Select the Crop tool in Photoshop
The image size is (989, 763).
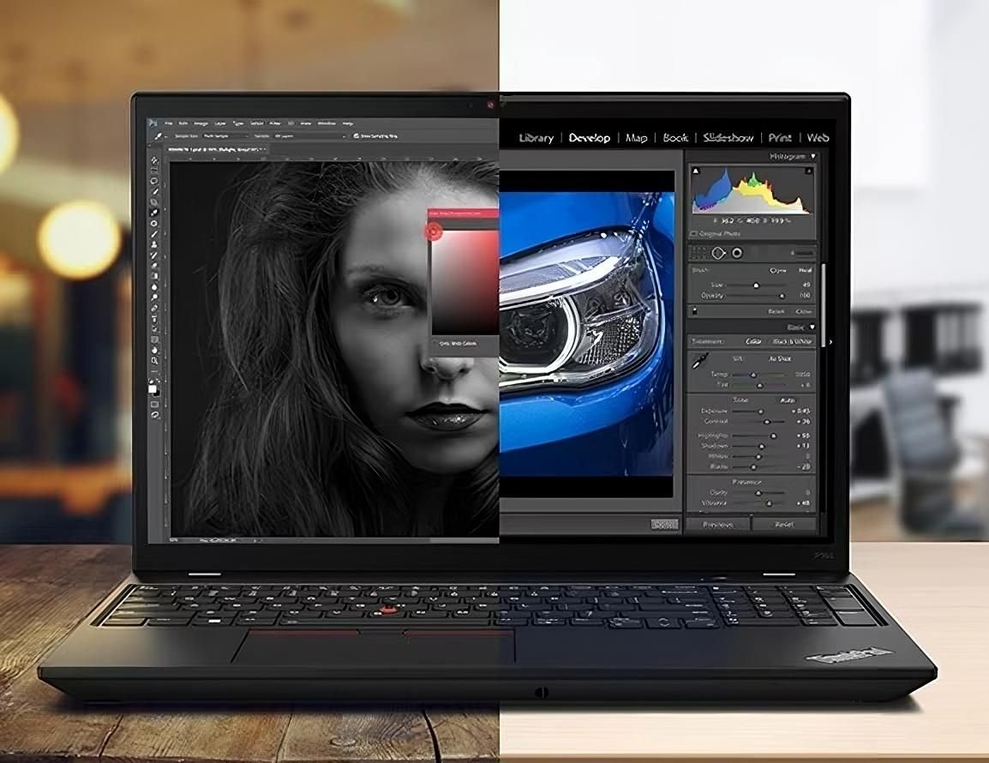point(154,202)
